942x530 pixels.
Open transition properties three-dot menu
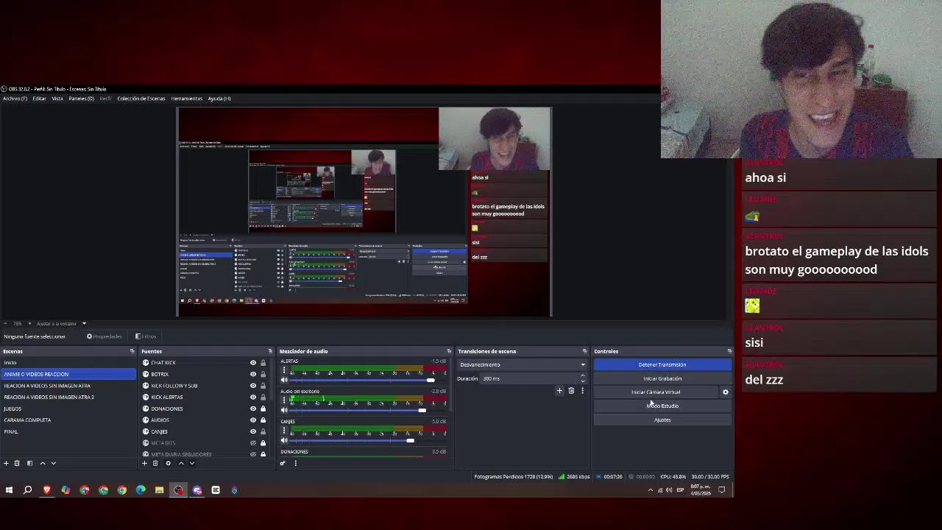coord(582,391)
